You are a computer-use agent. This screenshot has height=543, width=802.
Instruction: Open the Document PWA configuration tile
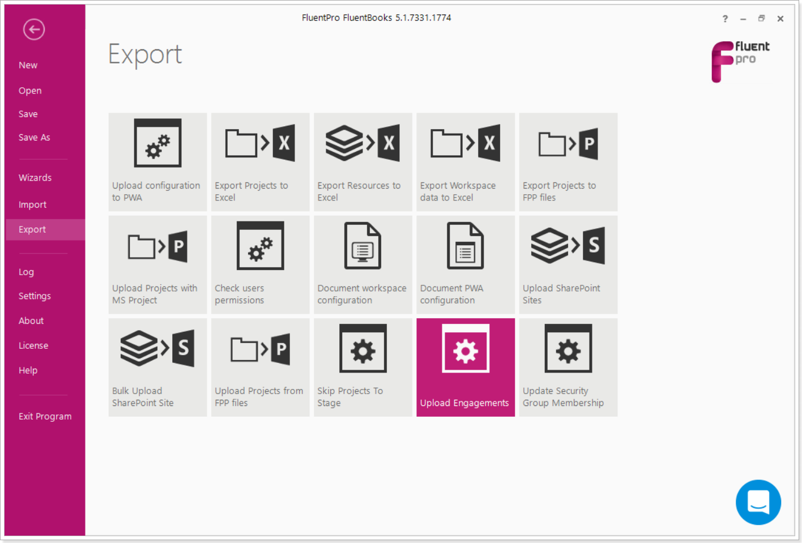point(466,264)
